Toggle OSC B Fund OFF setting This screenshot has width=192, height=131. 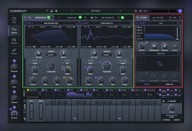pos(127,47)
